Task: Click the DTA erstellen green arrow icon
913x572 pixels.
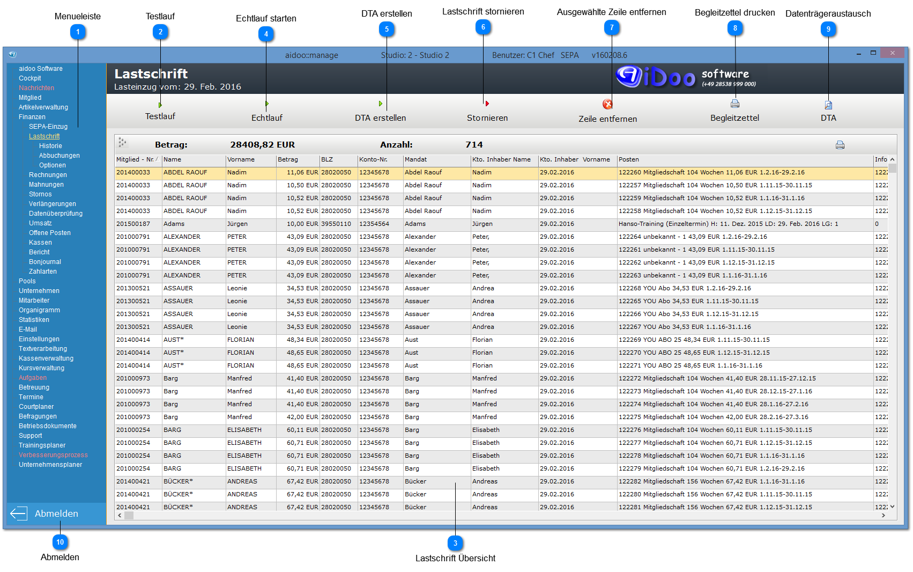Action: coord(381,104)
